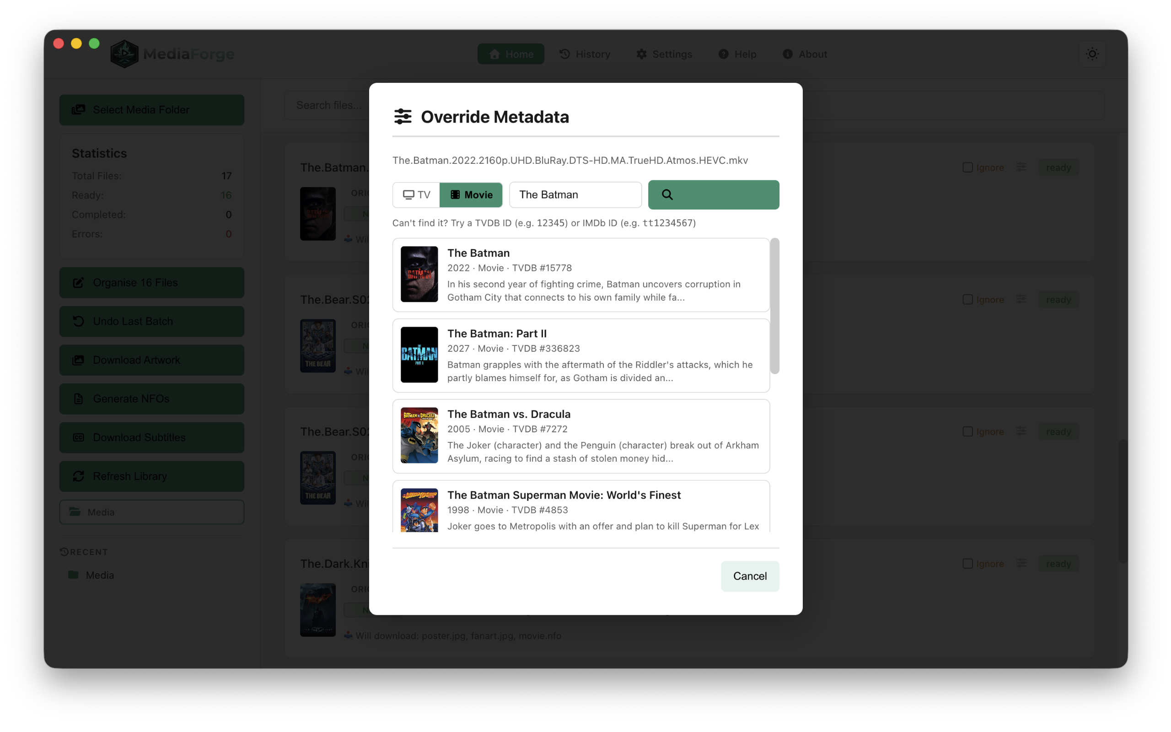Click the Organise 16 Files button
The height and width of the screenshot is (732, 1171).
pos(151,282)
